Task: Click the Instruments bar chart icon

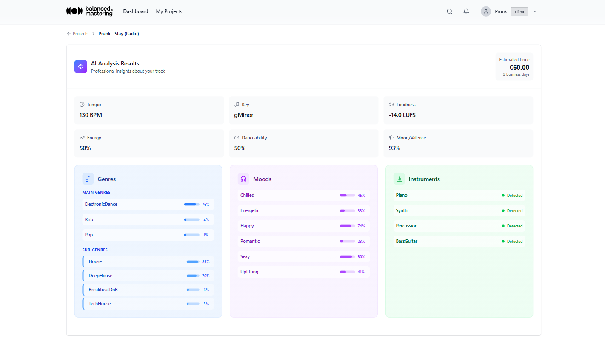Action: 399,179
